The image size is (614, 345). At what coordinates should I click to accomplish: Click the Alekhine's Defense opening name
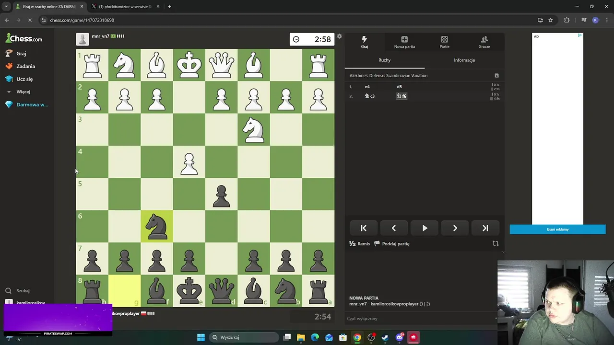pyautogui.click(x=389, y=75)
